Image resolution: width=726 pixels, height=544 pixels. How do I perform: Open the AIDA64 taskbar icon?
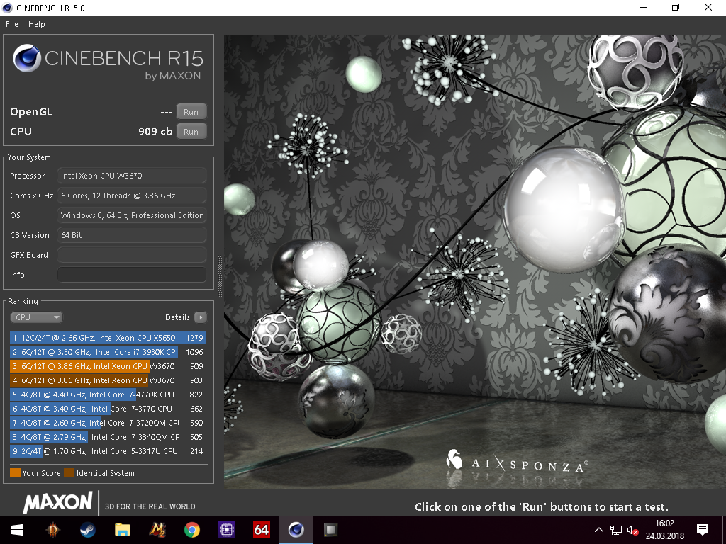coord(261,530)
